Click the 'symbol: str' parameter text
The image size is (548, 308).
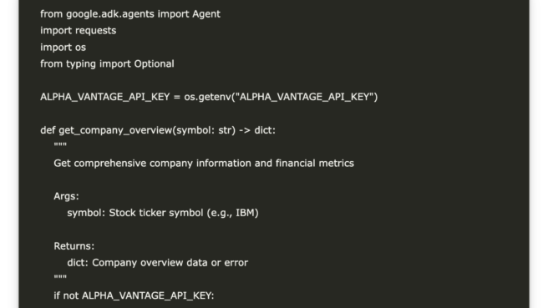tap(205, 130)
